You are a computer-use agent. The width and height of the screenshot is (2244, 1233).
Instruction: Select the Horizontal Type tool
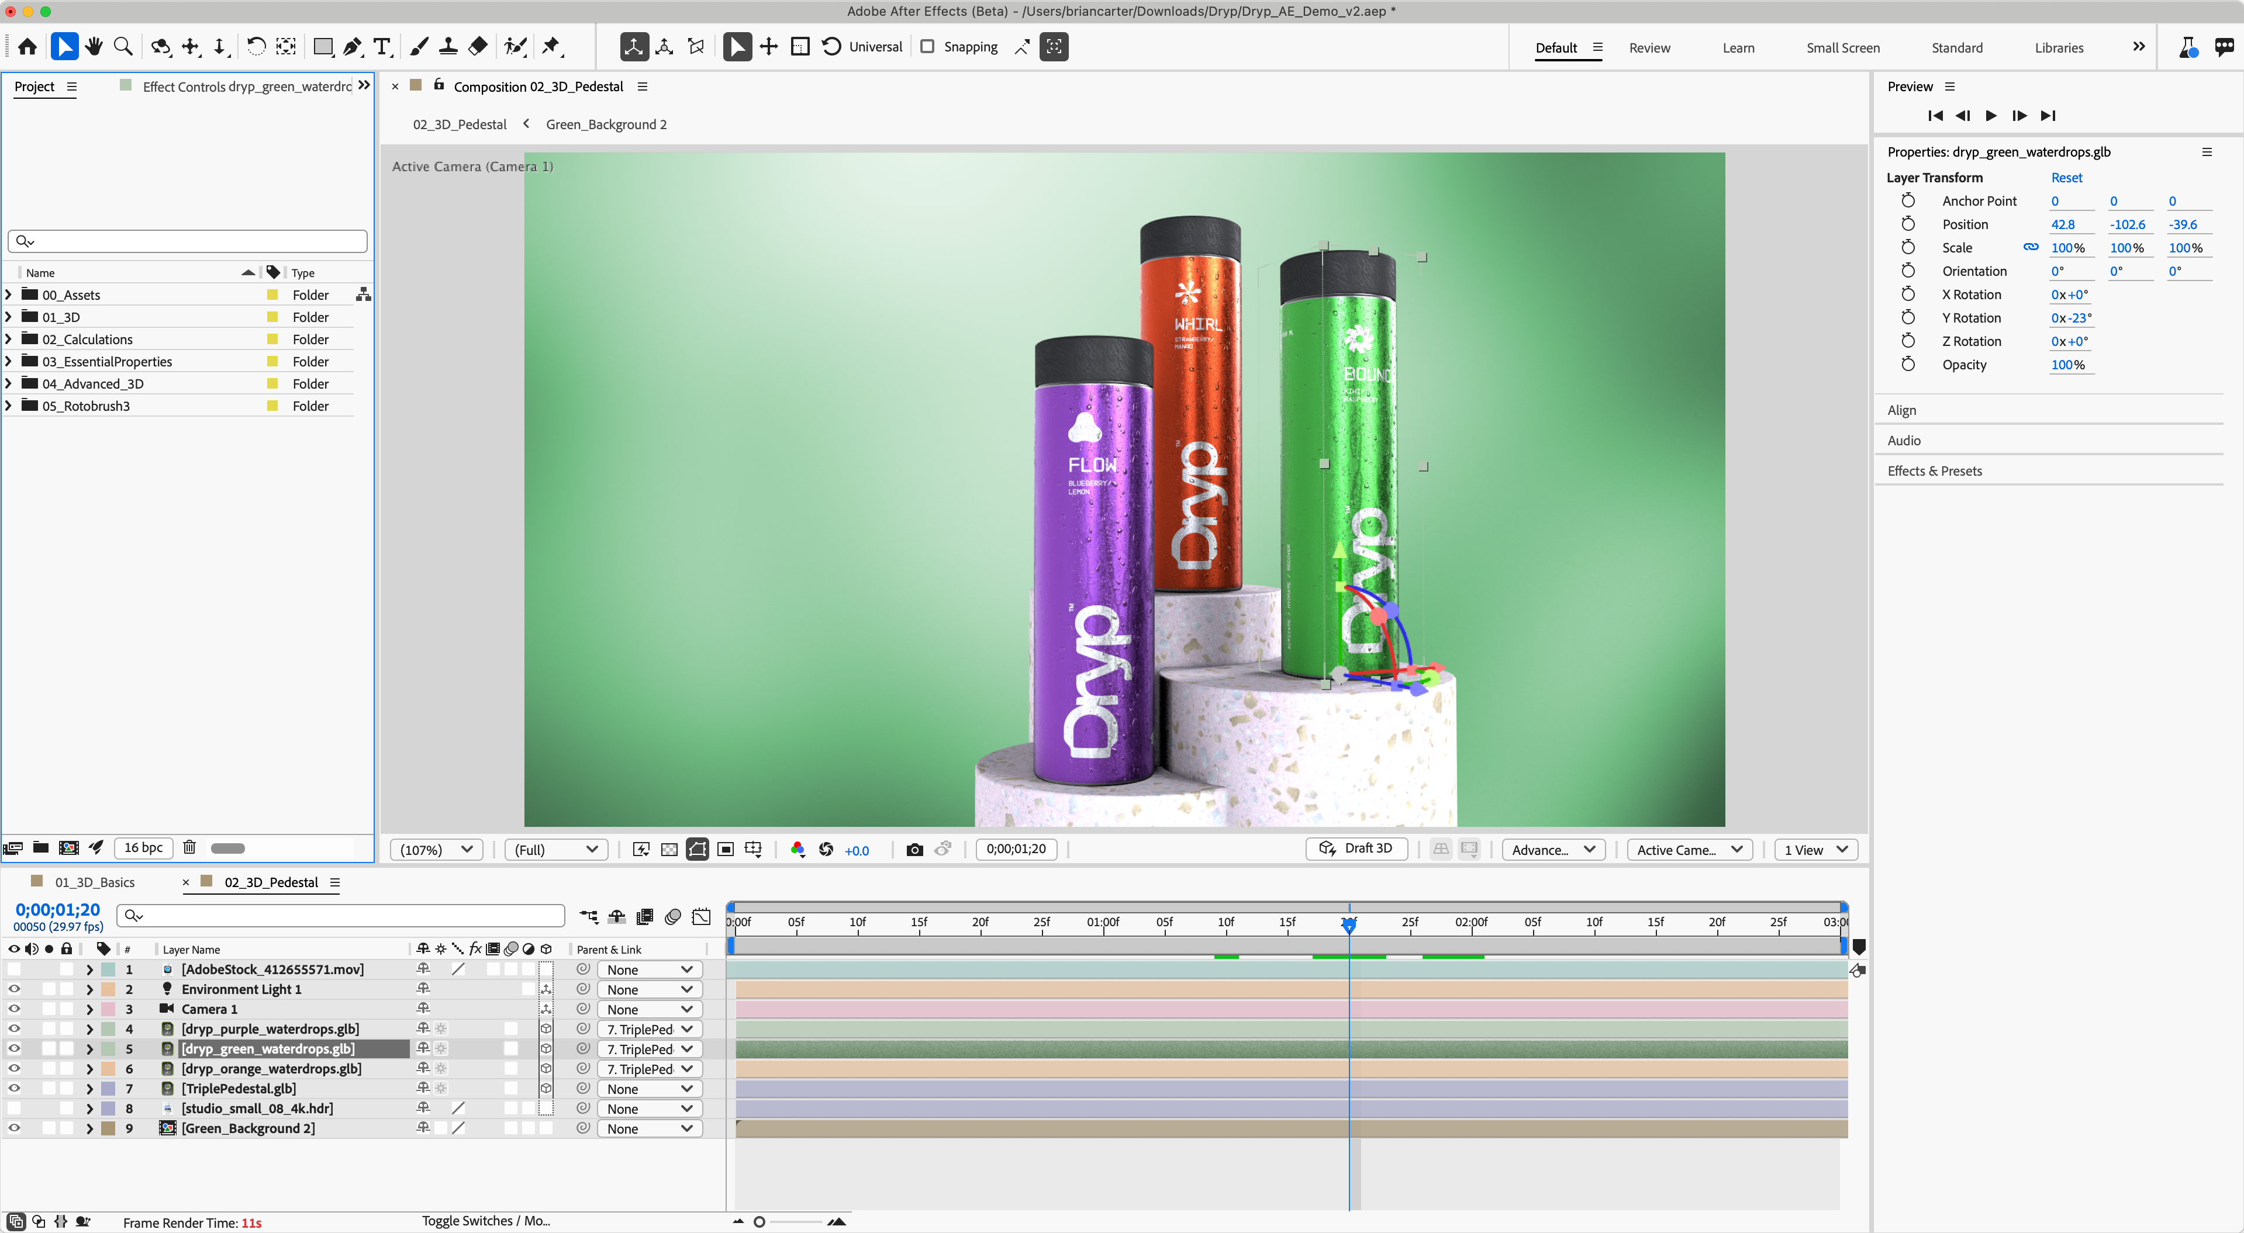click(382, 46)
